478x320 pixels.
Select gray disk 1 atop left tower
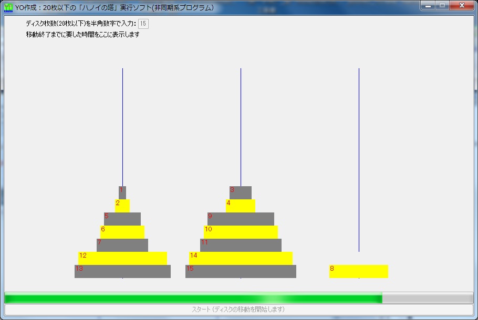pos(122,193)
